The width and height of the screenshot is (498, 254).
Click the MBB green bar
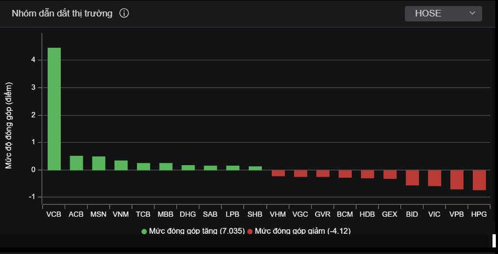point(166,166)
